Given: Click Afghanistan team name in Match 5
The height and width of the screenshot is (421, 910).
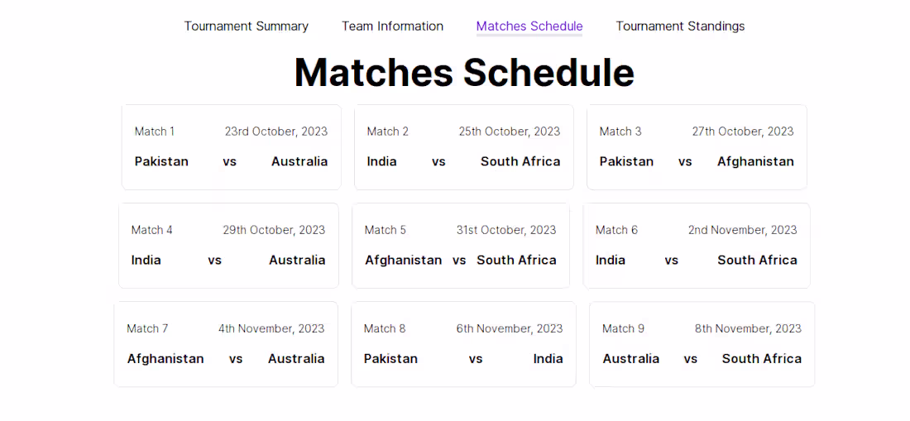Looking at the screenshot, I should pyautogui.click(x=403, y=261).
